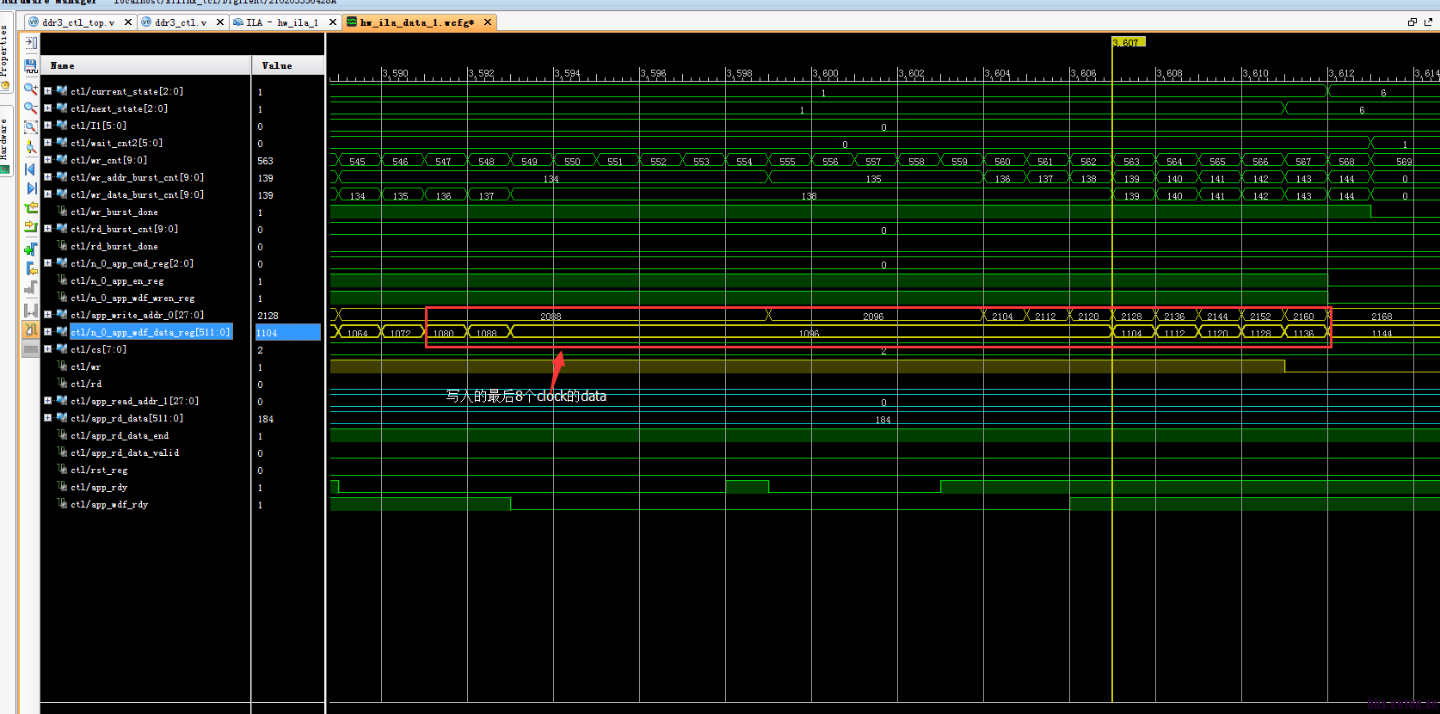Expand the ctl/app_write_addr_0[27:0] bus
Screen dimensions: 1440x714
(48, 315)
